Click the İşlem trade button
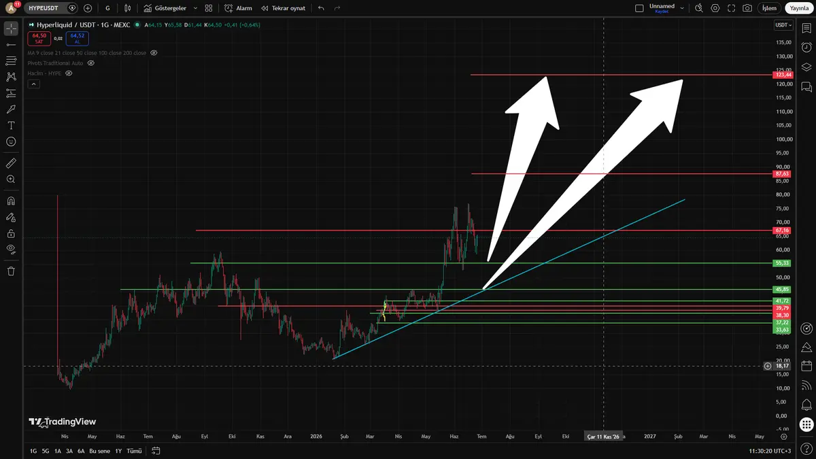The image size is (816, 459). click(769, 8)
